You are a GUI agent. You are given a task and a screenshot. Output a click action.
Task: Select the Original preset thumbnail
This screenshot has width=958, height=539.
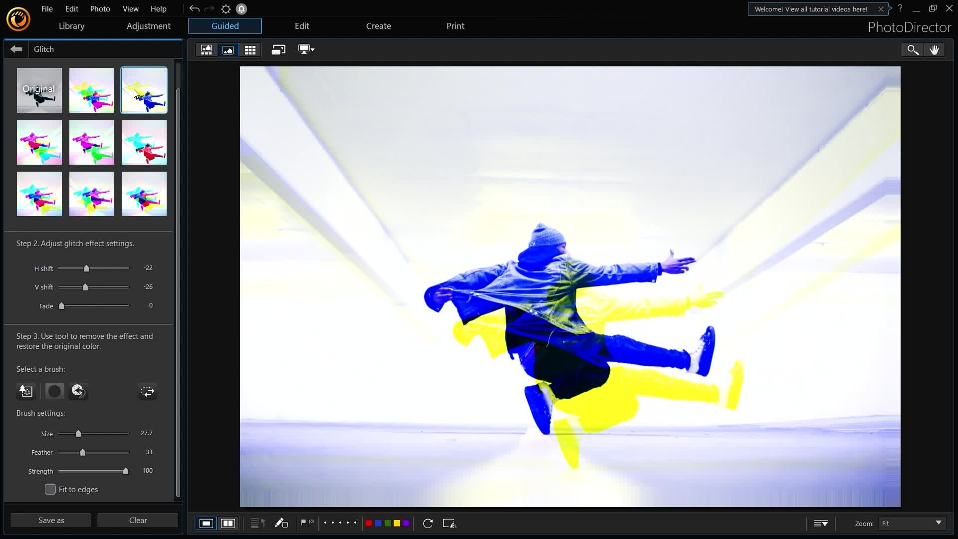[39, 90]
